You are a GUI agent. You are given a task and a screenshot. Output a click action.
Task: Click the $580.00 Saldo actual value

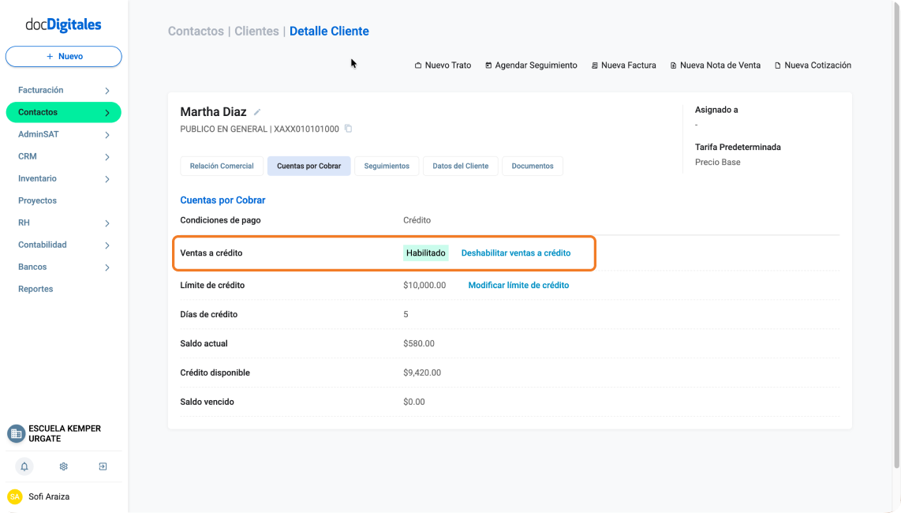[x=419, y=343]
